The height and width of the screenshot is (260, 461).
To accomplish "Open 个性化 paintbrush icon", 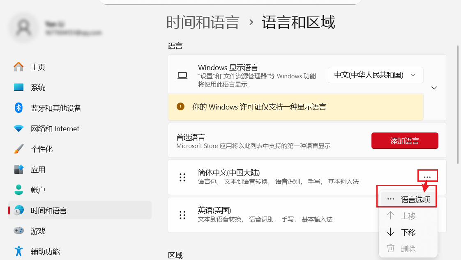I will (18, 149).
